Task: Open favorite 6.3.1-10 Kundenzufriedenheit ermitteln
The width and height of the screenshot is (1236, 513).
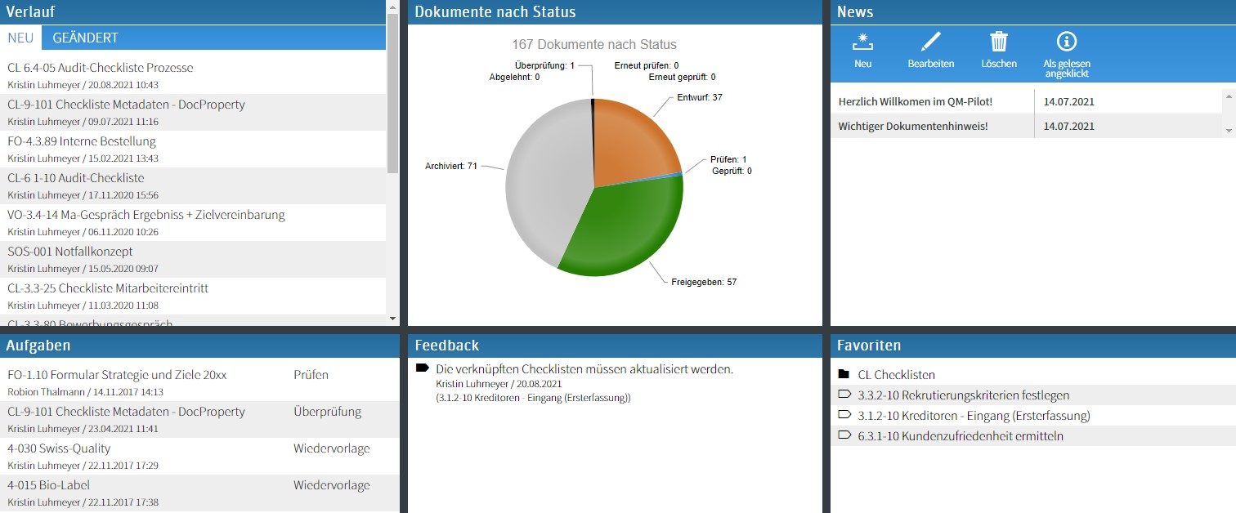Action: pyautogui.click(x=961, y=436)
